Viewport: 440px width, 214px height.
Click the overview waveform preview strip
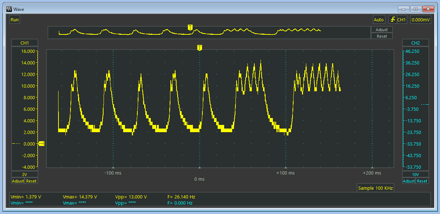(209, 32)
